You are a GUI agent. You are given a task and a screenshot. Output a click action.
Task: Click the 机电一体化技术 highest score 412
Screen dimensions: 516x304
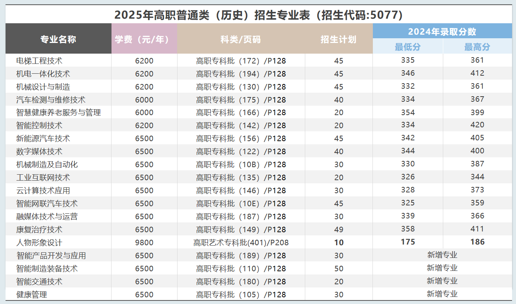(477, 73)
